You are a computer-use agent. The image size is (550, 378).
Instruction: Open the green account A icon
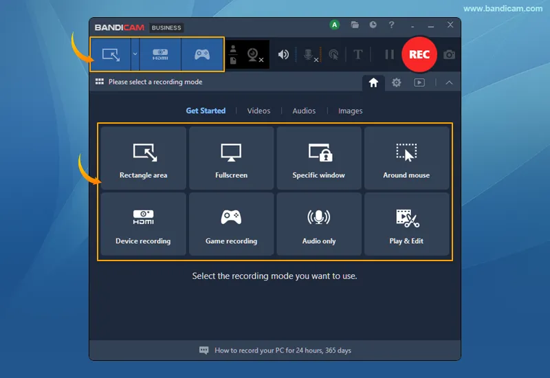tap(335, 25)
